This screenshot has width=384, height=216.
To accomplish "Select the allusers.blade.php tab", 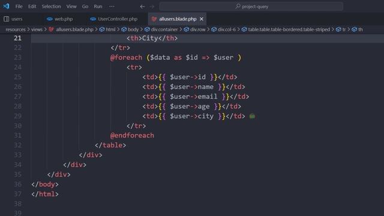I will pyautogui.click(x=178, y=19).
